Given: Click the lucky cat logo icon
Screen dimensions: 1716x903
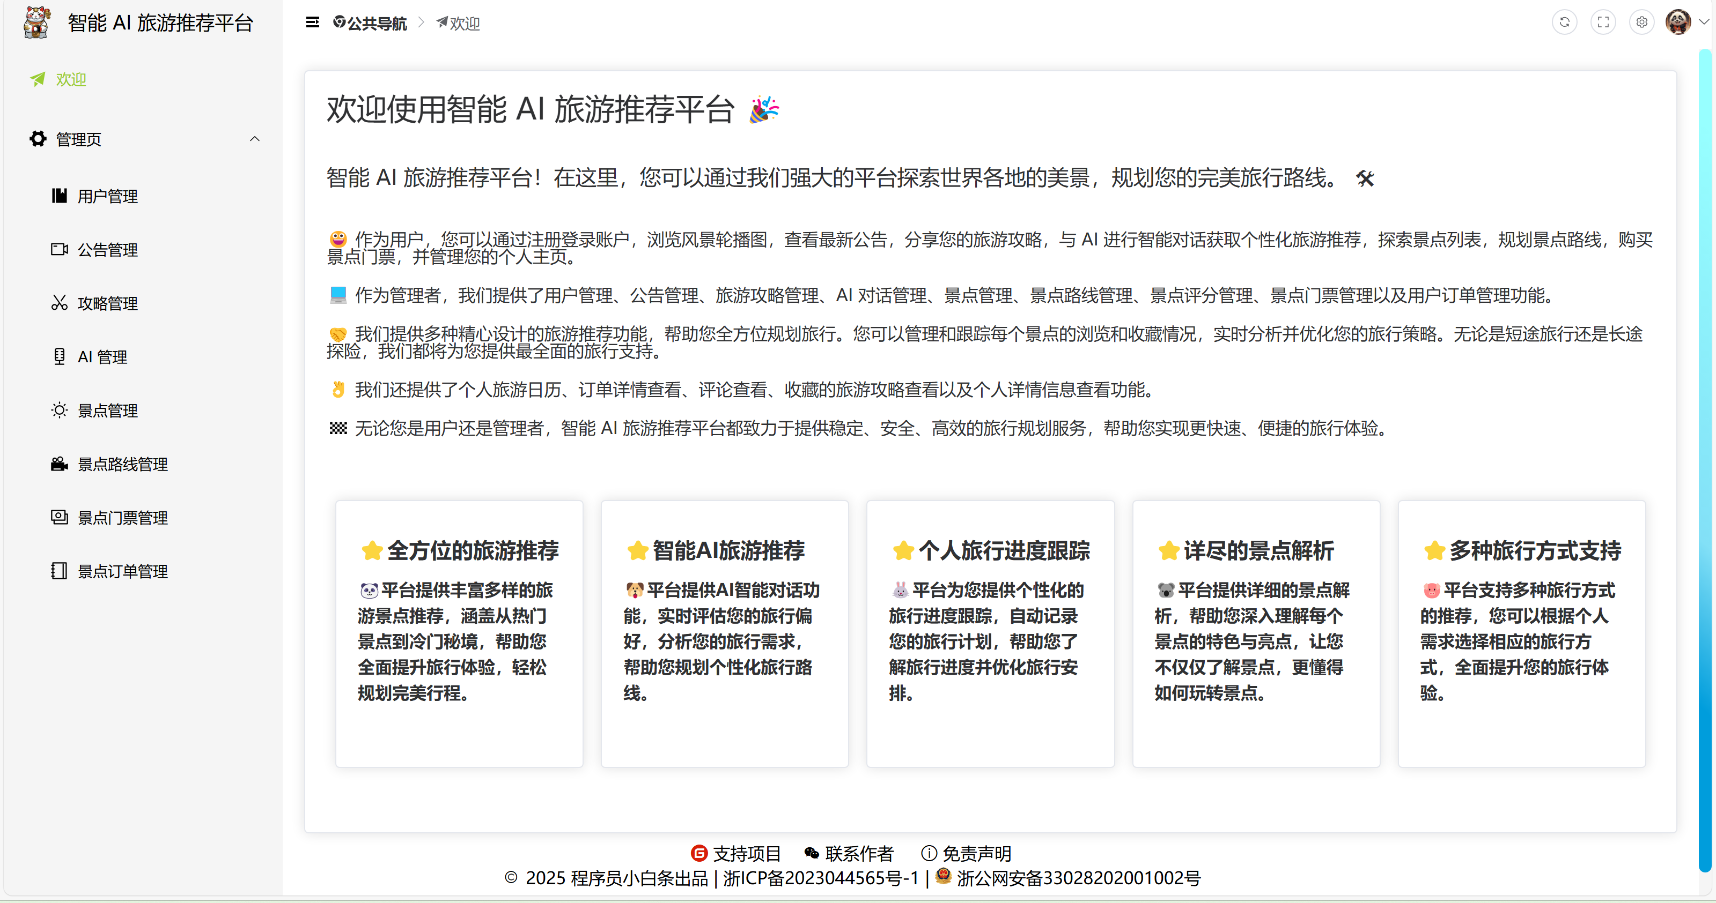Looking at the screenshot, I should [x=36, y=23].
